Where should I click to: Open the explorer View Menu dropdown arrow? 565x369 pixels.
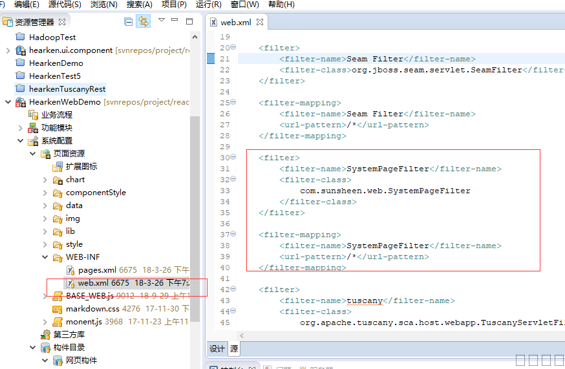pyautogui.click(x=162, y=21)
